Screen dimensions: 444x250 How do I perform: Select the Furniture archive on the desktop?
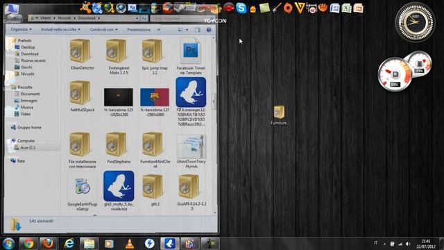279,115
